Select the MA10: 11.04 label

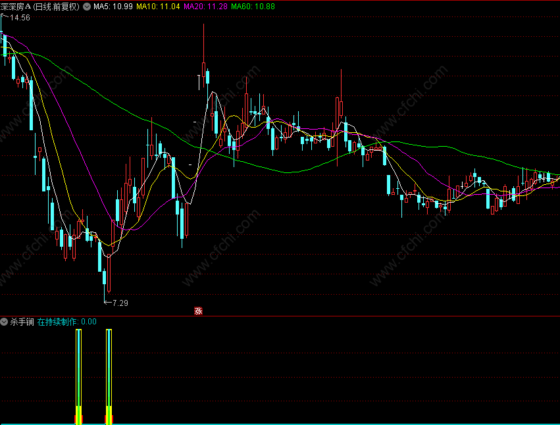click(158, 7)
